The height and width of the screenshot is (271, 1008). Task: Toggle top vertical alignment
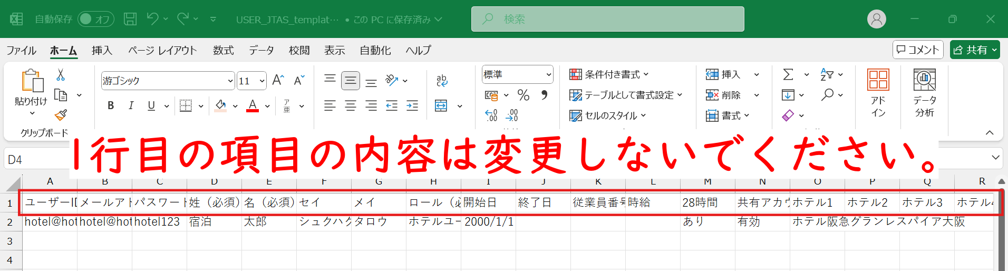pyautogui.click(x=330, y=80)
